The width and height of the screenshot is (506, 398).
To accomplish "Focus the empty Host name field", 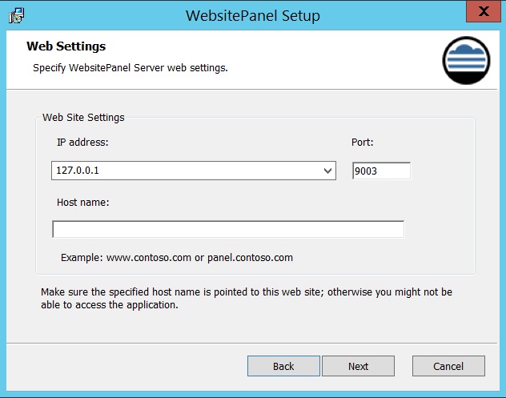I will point(228,230).
